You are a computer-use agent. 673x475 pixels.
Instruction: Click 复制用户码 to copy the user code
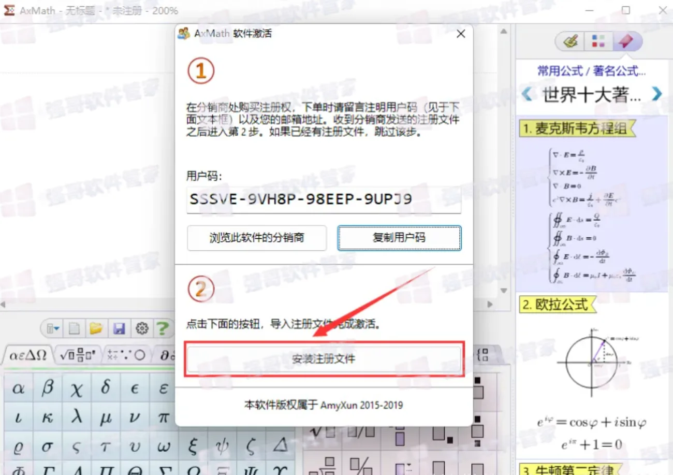[399, 238]
